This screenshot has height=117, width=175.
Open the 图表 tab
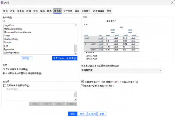[49, 11]
